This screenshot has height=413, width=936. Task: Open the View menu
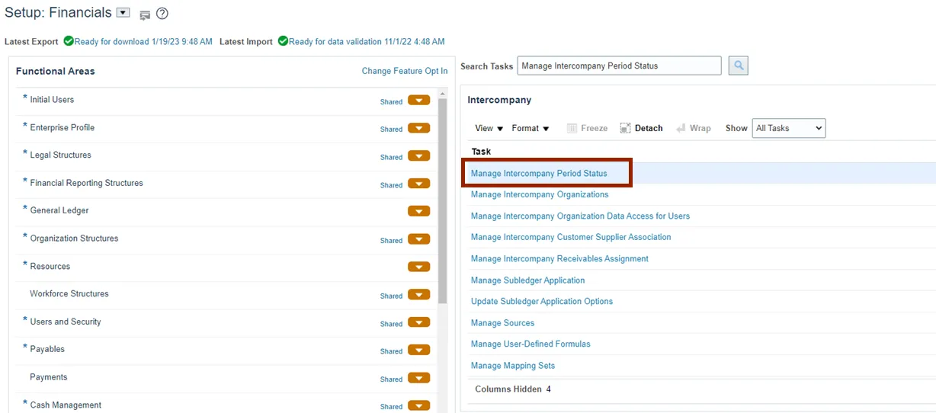coord(489,128)
